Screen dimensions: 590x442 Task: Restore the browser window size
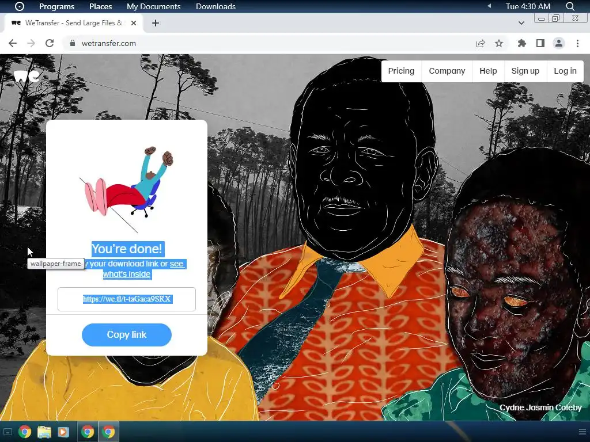[x=556, y=18]
